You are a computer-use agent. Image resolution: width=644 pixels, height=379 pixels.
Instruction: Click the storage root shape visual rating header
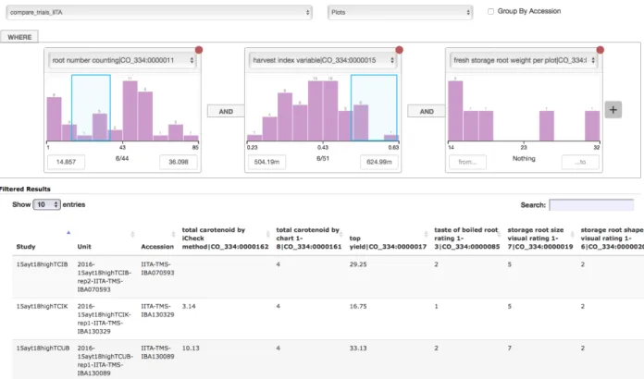pyautogui.click(x=612, y=238)
